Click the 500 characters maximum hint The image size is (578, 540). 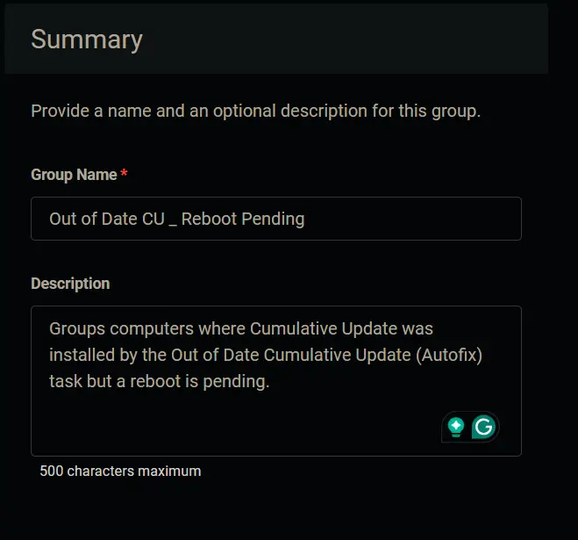pos(120,471)
